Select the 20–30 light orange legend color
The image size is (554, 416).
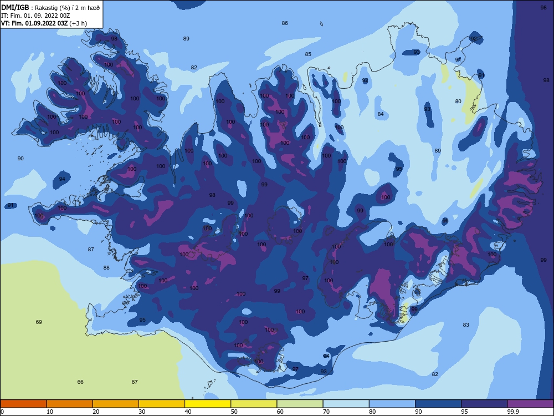[116, 404]
